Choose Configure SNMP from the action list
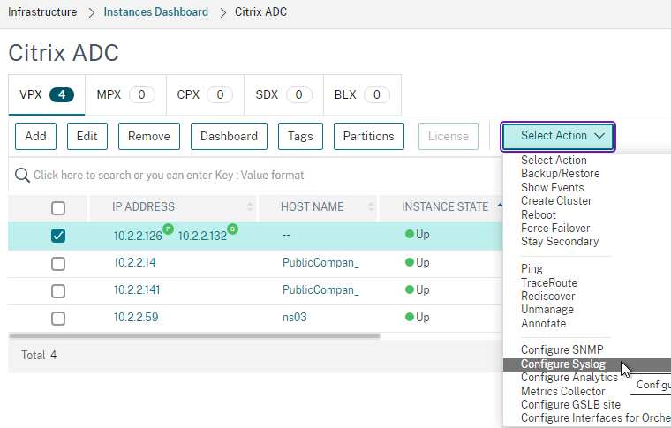The width and height of the screenshot is (671, 428). coord(562,349)
